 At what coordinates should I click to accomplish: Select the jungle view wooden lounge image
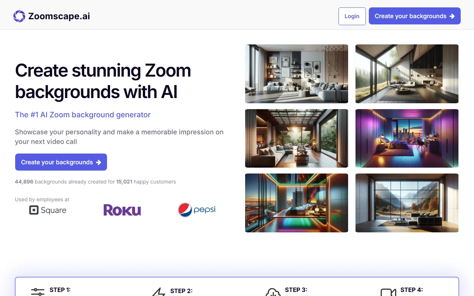(296, 138)
